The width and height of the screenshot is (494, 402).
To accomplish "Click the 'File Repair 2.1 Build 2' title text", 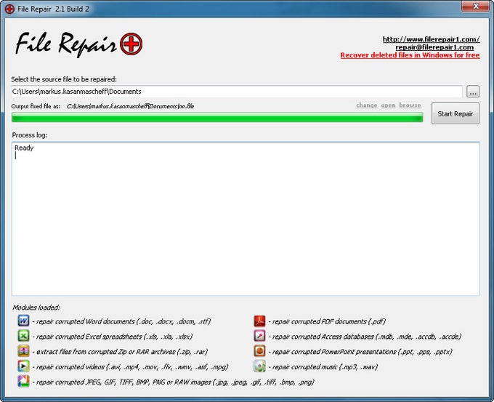I will (53, 9).
